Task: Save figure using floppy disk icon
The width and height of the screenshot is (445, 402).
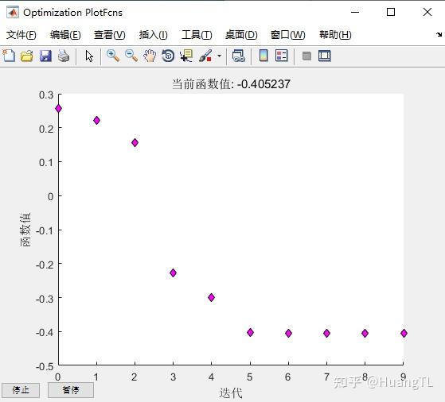Action: pyautogui.click(x=45, y=56)
